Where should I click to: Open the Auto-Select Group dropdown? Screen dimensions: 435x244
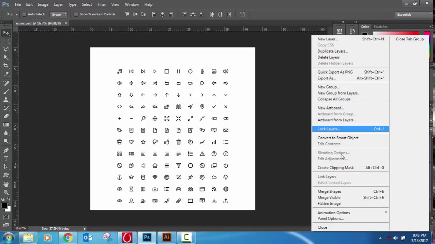59,14
